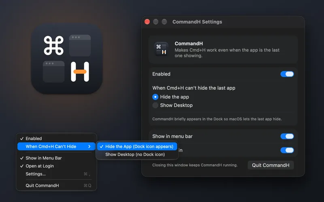Click the gray minimize window button
This screenshot has height=202, width=324.
(x=156, y=22)
